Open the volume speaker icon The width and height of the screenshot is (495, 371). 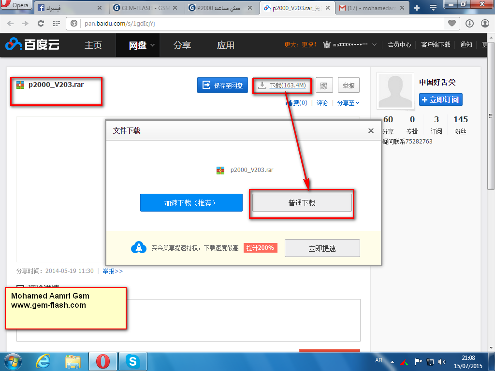pos(442,362)
